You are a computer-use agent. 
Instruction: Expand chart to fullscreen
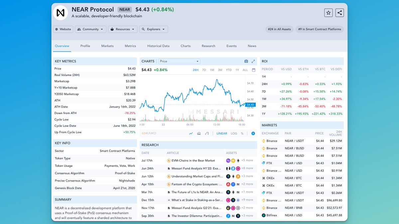pyautogui.click(x=253, y=61)
